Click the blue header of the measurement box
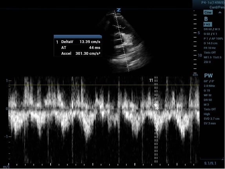The width and height of the screenshot is (225, 169). [x=78, y=36]
